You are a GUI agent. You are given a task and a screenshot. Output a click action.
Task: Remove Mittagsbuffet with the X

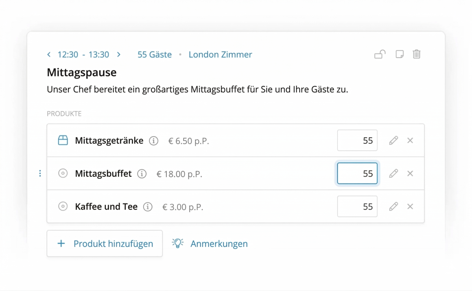[x=410, y=174]
